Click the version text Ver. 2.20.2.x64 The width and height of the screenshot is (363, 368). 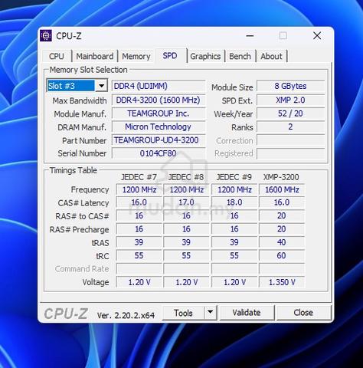pyautogui.click(x=126, y=315)
